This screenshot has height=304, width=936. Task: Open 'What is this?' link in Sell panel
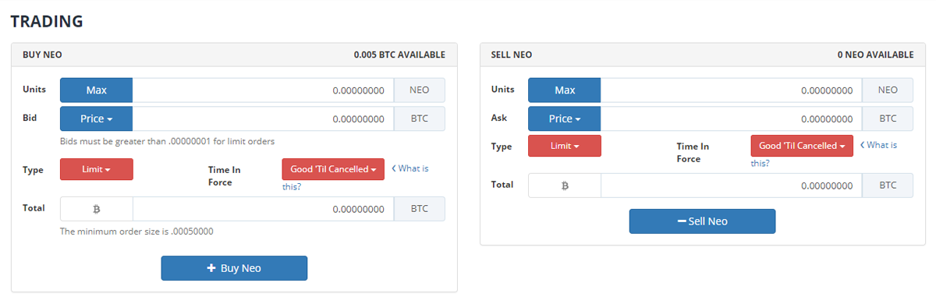click(824, 154)
